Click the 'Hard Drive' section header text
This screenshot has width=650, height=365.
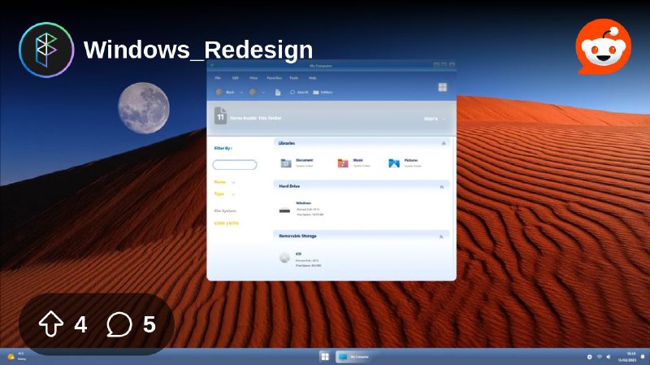[x=289, y=186]
